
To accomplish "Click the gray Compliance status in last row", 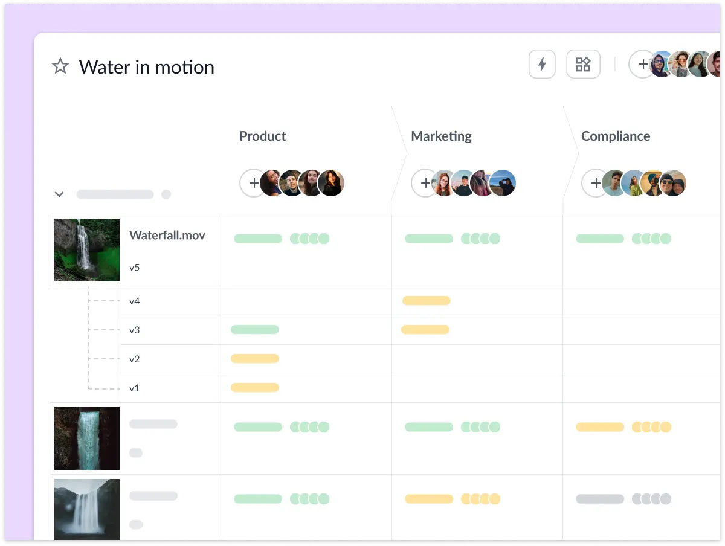I will [600, 499].
